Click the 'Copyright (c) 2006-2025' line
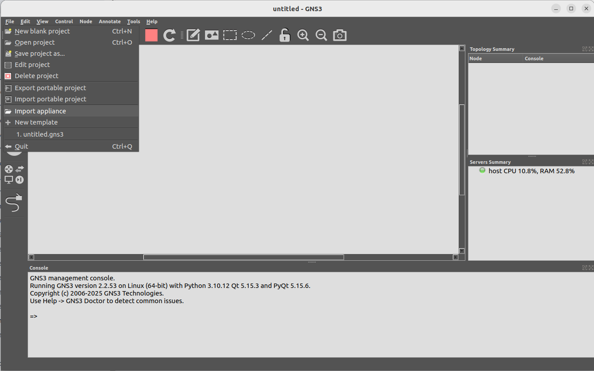This screenshot has height=371, width=594. click(97, 293)
